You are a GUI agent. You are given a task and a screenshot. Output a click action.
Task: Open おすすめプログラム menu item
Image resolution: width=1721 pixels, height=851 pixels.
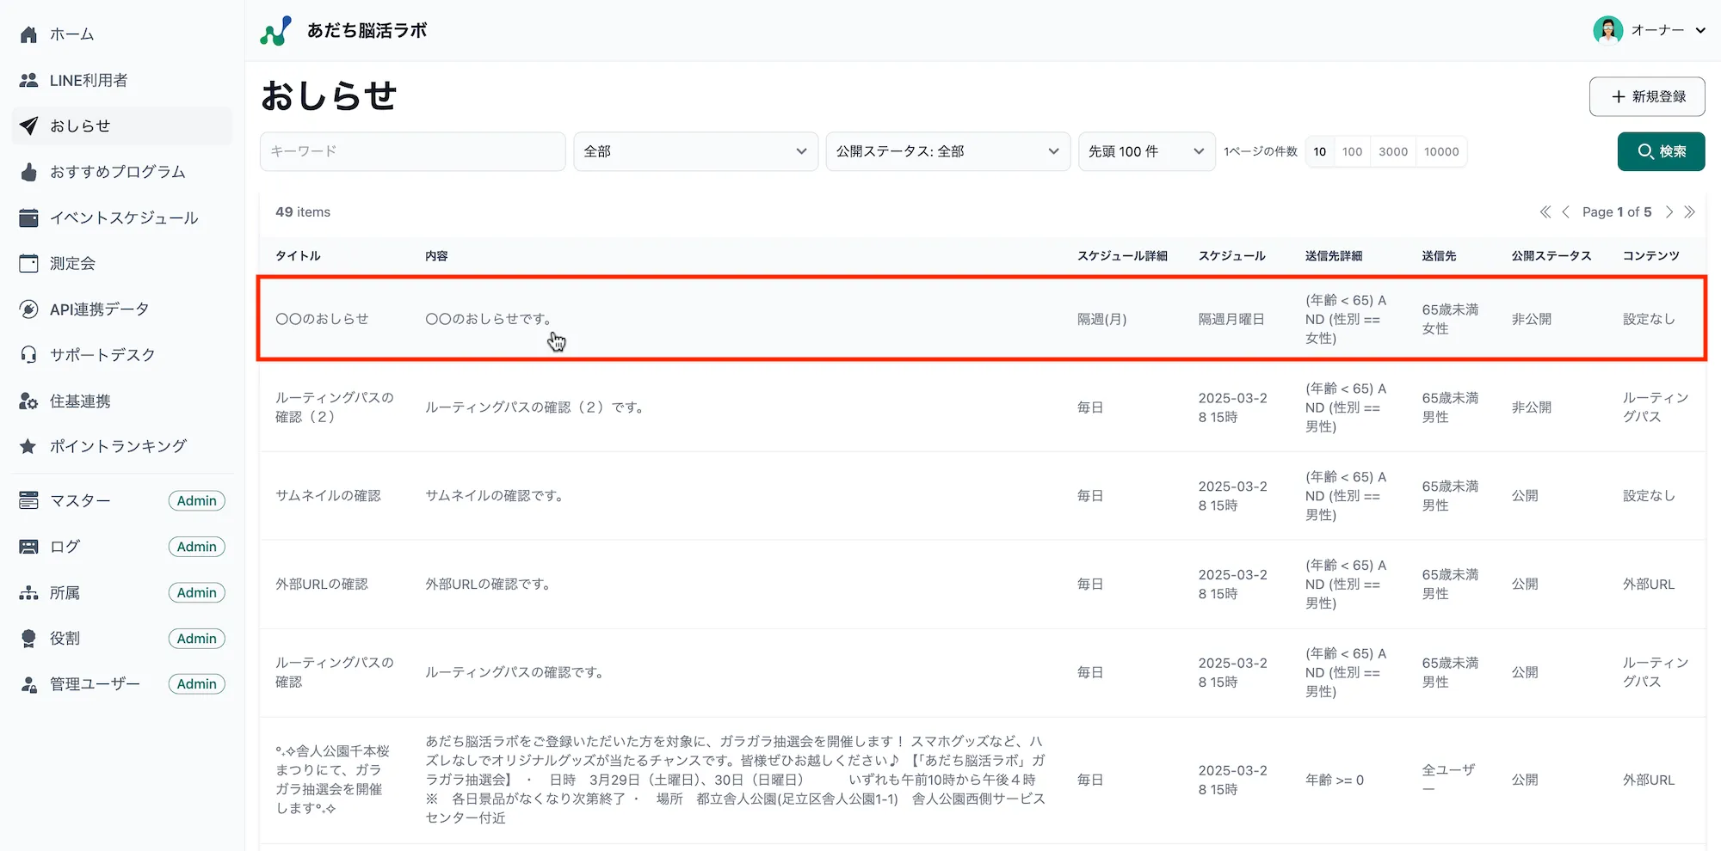122,172
